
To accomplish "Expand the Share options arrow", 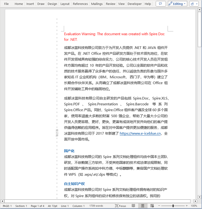I will click(x=197, y=4).
